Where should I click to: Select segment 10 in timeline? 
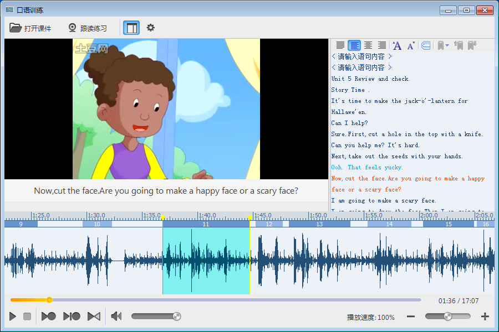(x=97, y=224)
